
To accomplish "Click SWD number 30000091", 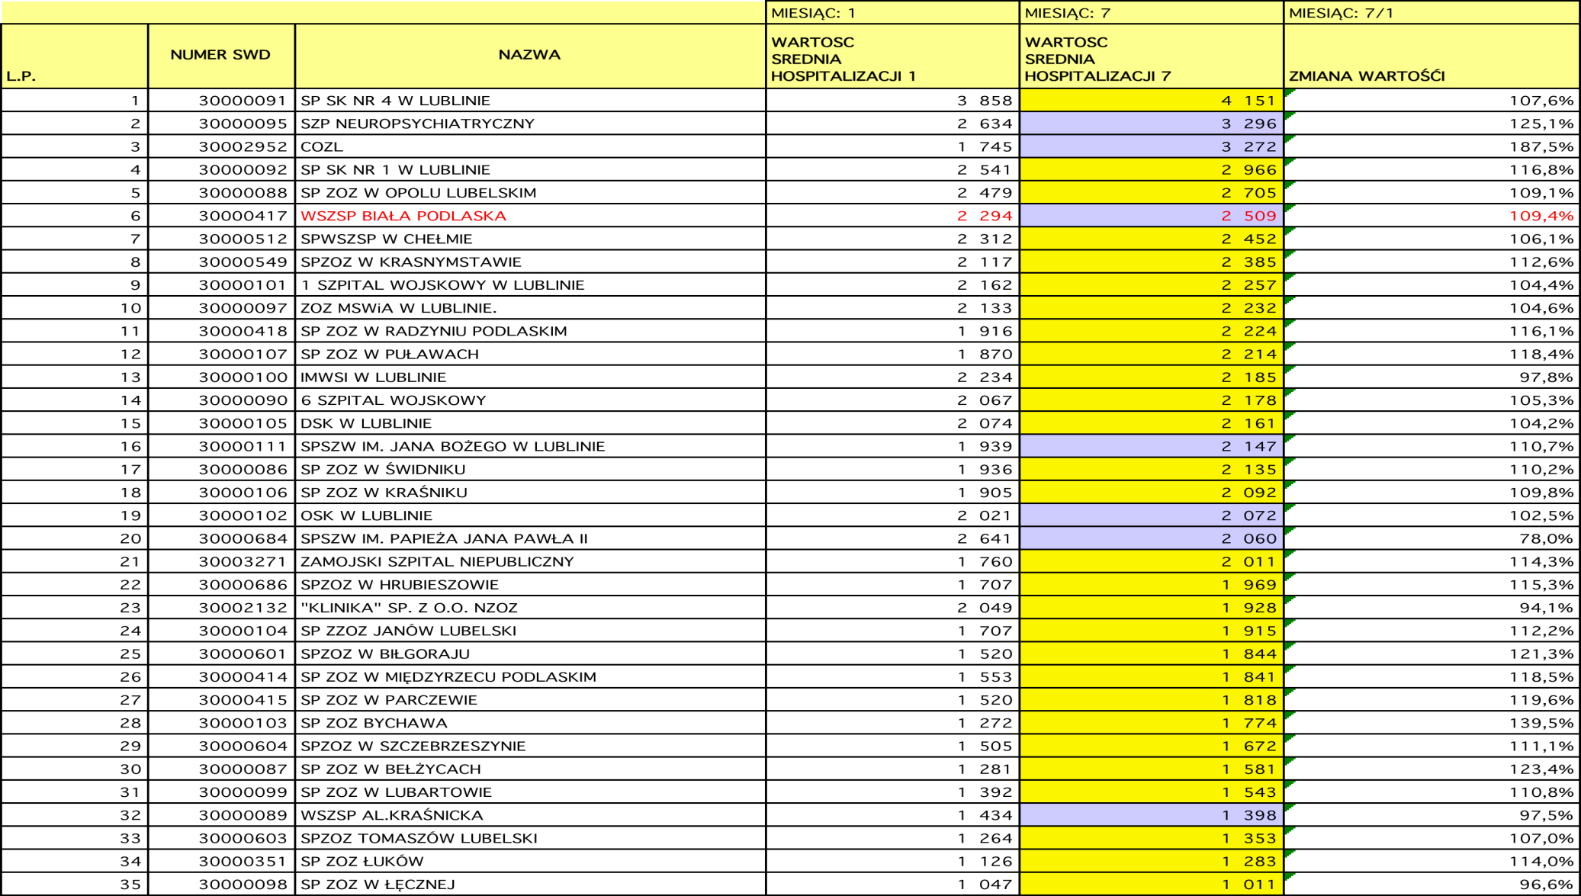I will click(x=221, y=101).
